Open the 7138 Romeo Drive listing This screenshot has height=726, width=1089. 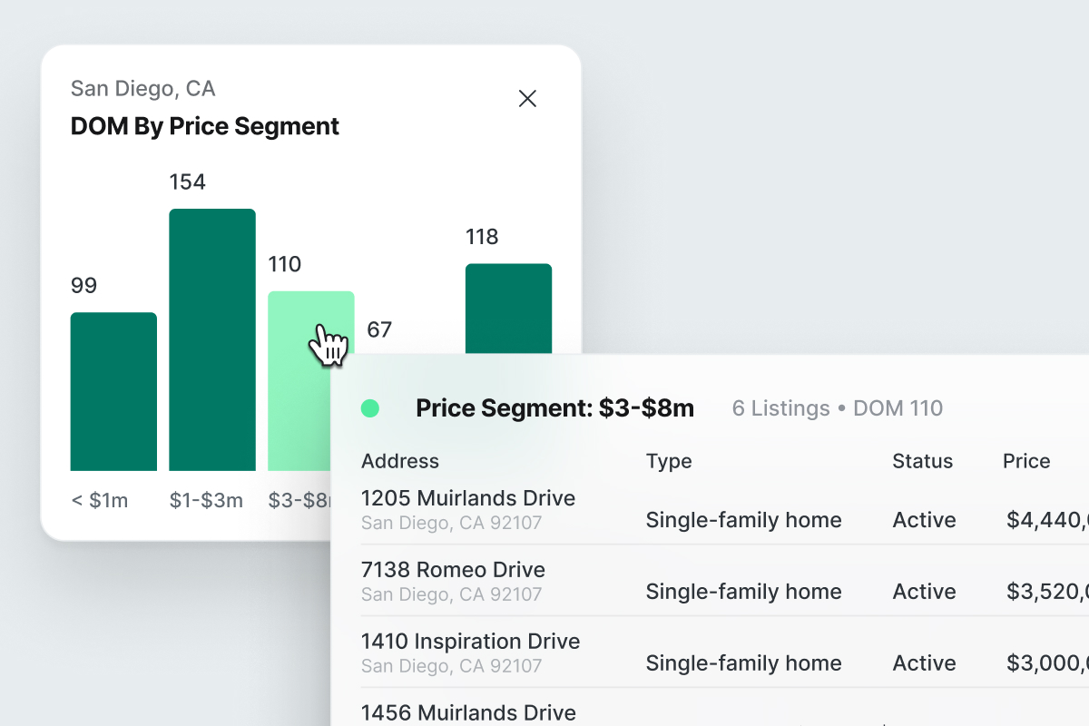tap(453, 570)
